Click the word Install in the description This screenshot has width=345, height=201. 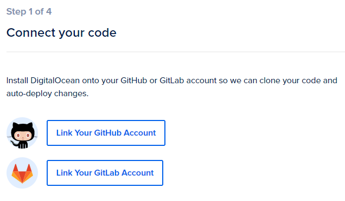tap(17, 81)
